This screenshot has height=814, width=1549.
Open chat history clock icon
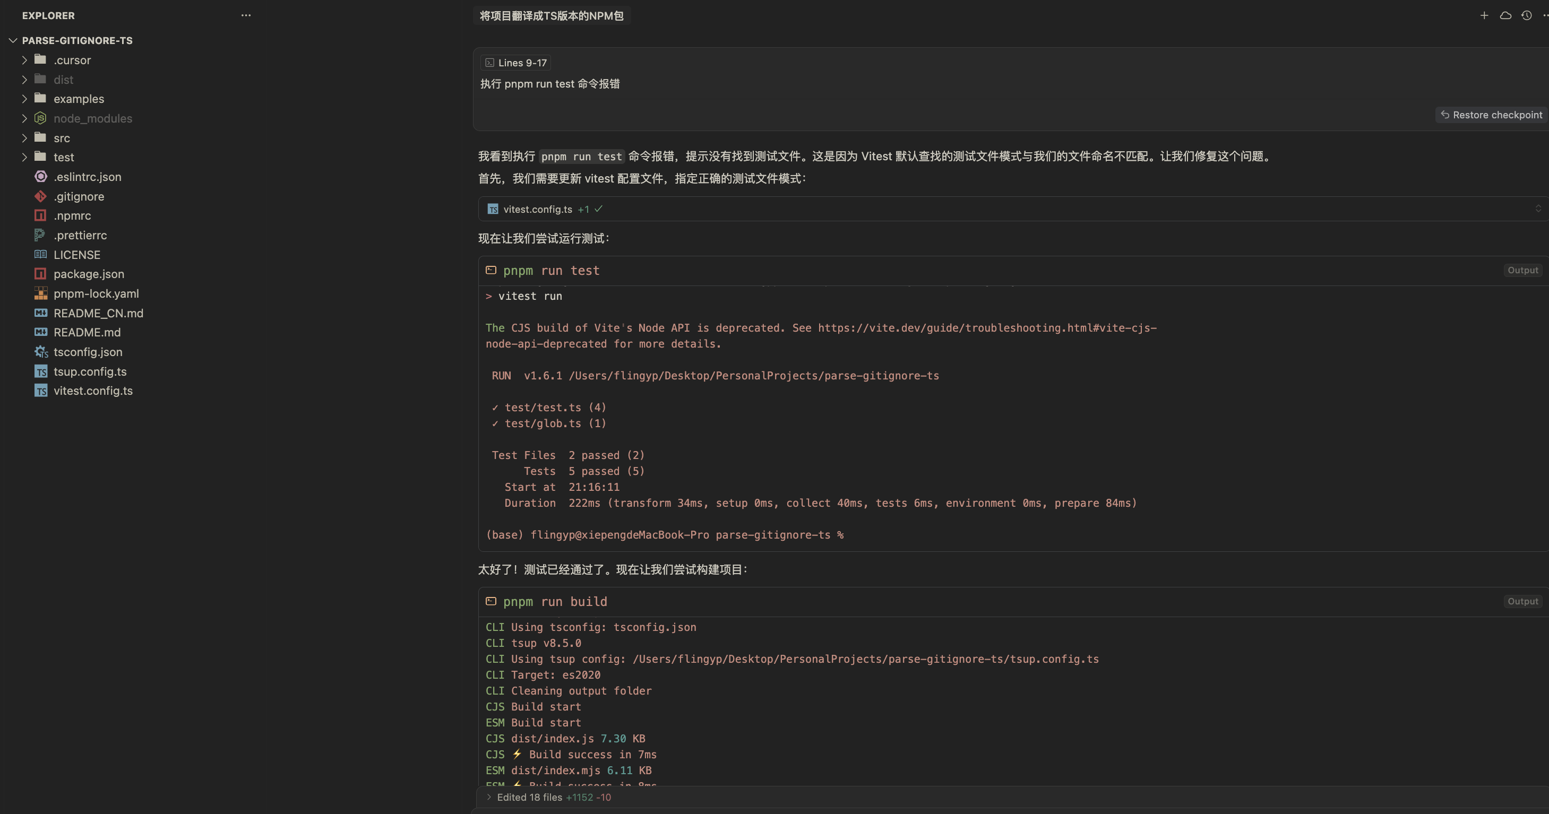[x=1526, y=15]
